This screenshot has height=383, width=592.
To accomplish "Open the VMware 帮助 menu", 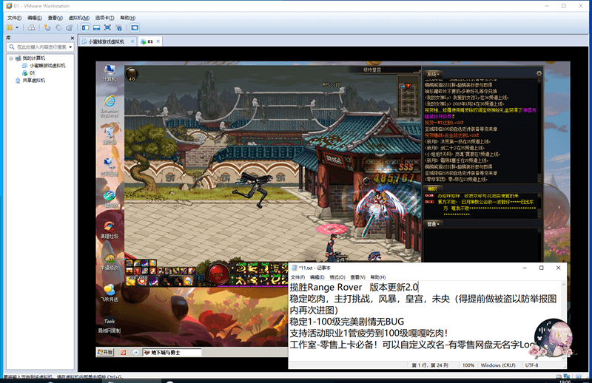I will point(127,18).
